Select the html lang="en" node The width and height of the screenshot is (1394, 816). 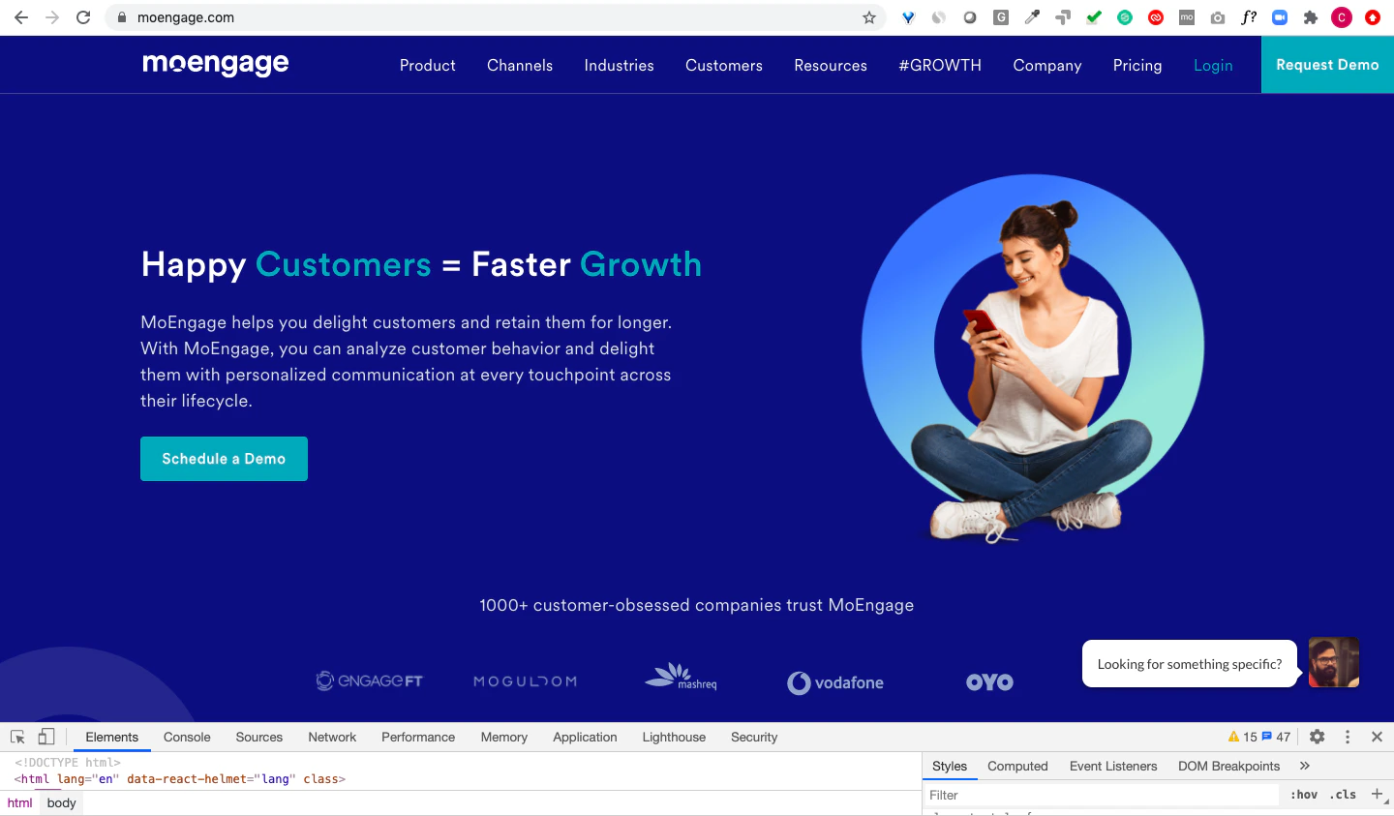point(180,778)
